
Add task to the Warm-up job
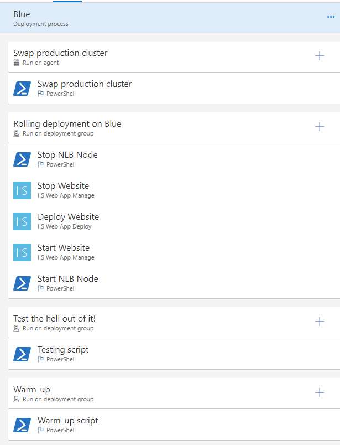pyautogui.click(x=320, y=392)
